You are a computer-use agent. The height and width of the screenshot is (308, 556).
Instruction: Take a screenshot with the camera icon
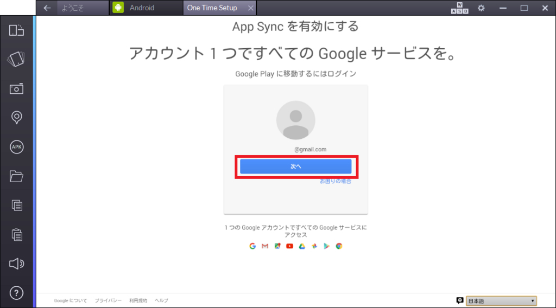(16, 88)
